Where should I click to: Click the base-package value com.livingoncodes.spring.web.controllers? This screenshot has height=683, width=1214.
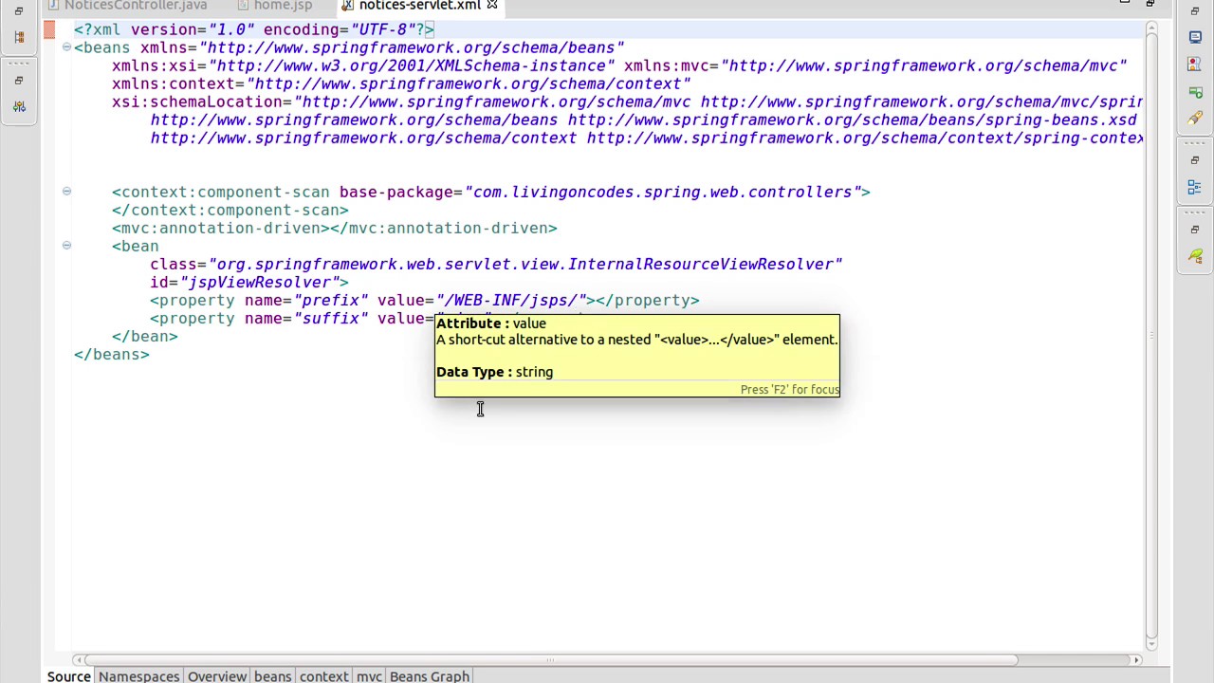coord(662,192)
